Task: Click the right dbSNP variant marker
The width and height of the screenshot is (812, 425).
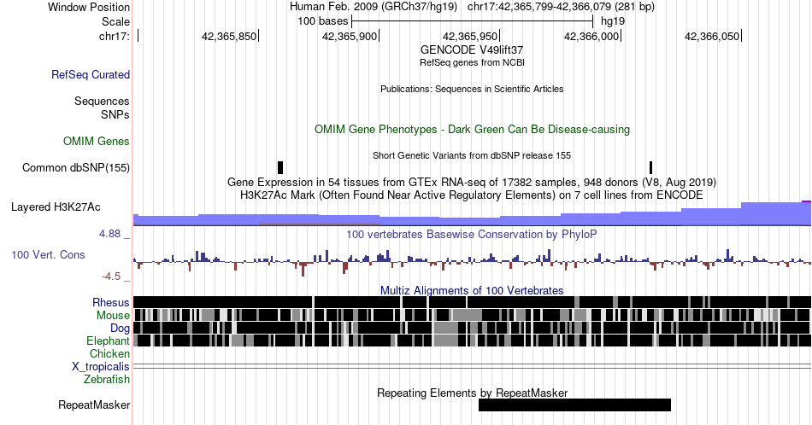Action: click(x=651, y=167)
